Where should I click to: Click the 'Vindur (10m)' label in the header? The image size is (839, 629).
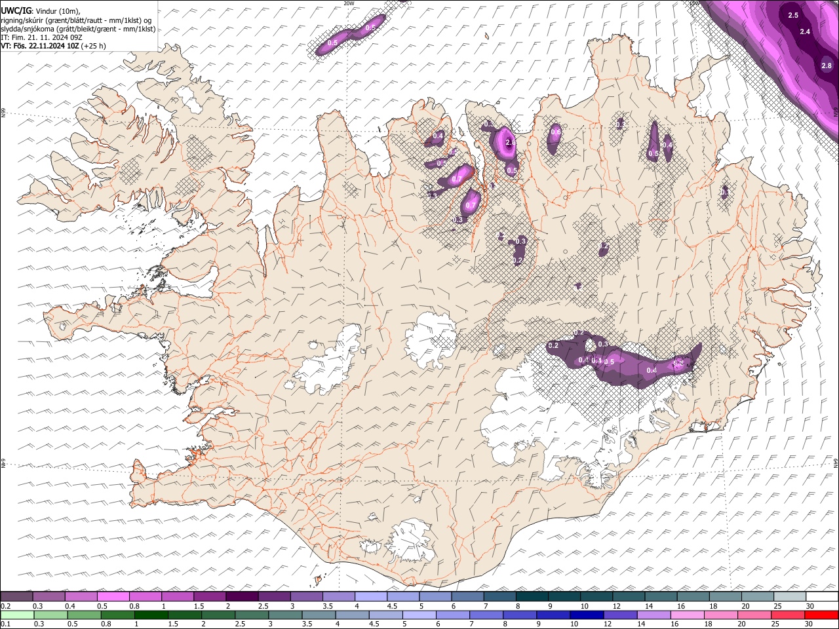56,11
